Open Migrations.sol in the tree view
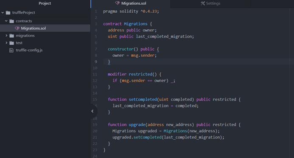Image resolution: width=294 pixels, height=158 pixels. (x=45, y=28)
